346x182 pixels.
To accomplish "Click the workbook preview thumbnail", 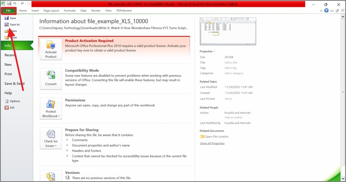I will pyautogui.click(x=228, y=31).
